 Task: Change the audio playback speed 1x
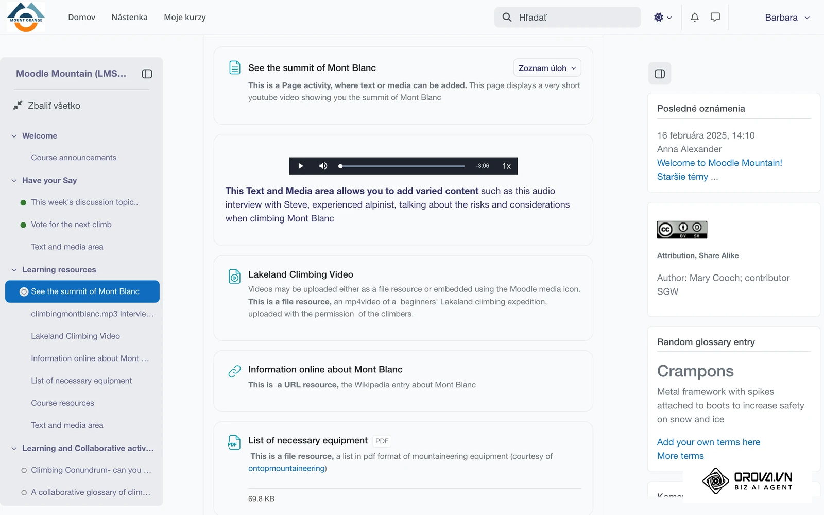[x=507, y=166]
